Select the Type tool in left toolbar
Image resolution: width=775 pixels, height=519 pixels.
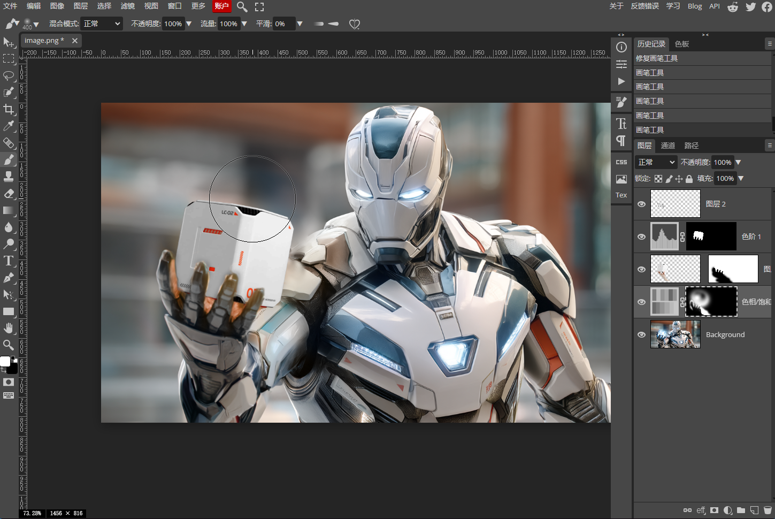(9, 261)
